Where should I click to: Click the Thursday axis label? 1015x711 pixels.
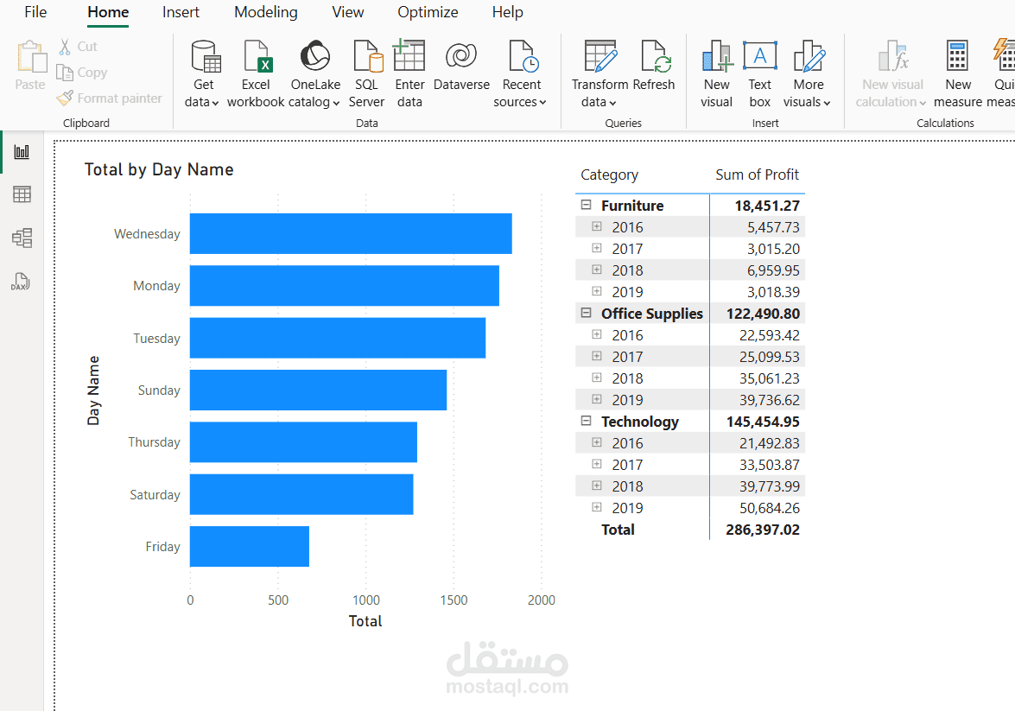coord(154,441)
